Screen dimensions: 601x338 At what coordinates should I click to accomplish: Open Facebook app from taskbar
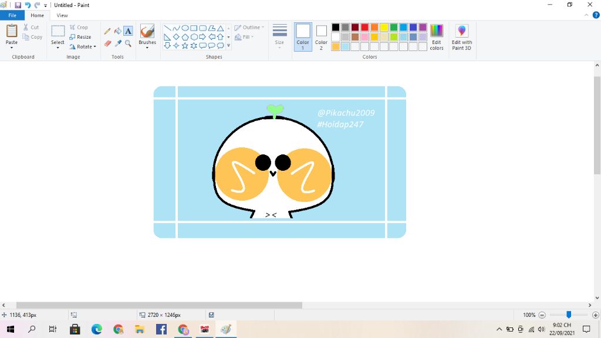click(161, 329)
